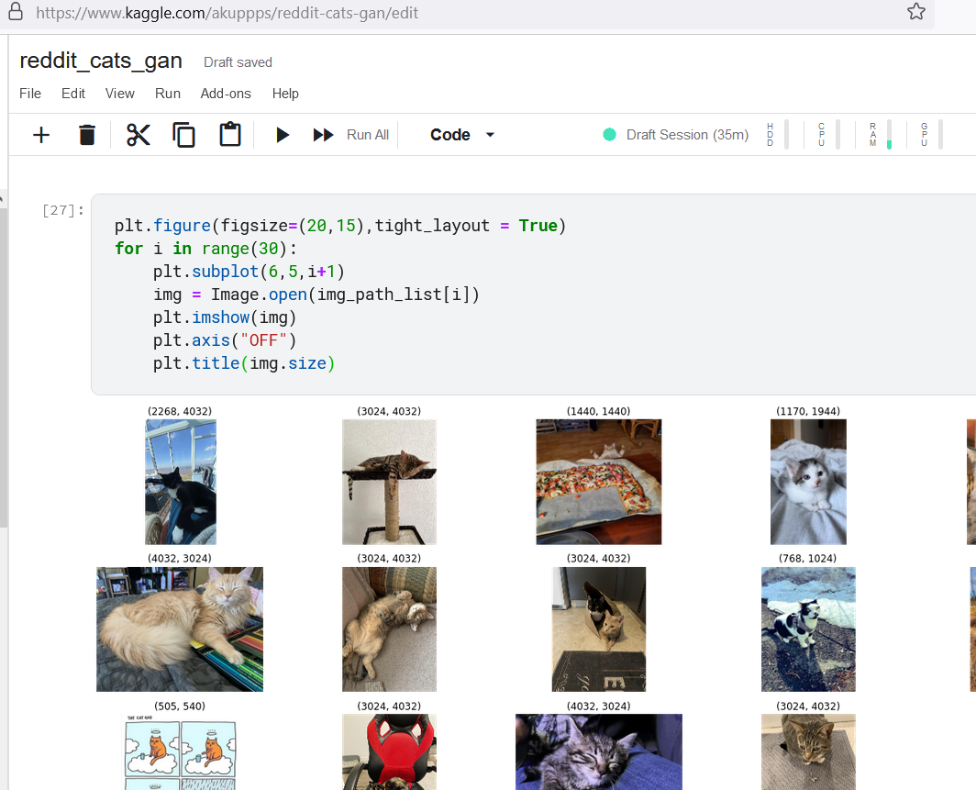The height and width of the screenshot is (790, 976).
Task: View the RAM usage meter
Action: pos(872,134)
